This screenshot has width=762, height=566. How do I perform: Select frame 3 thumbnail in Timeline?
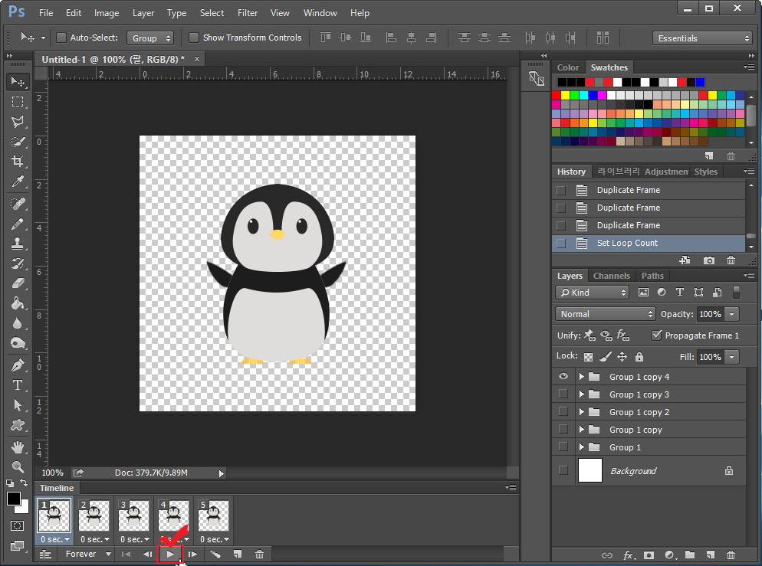tap(133, 515)
